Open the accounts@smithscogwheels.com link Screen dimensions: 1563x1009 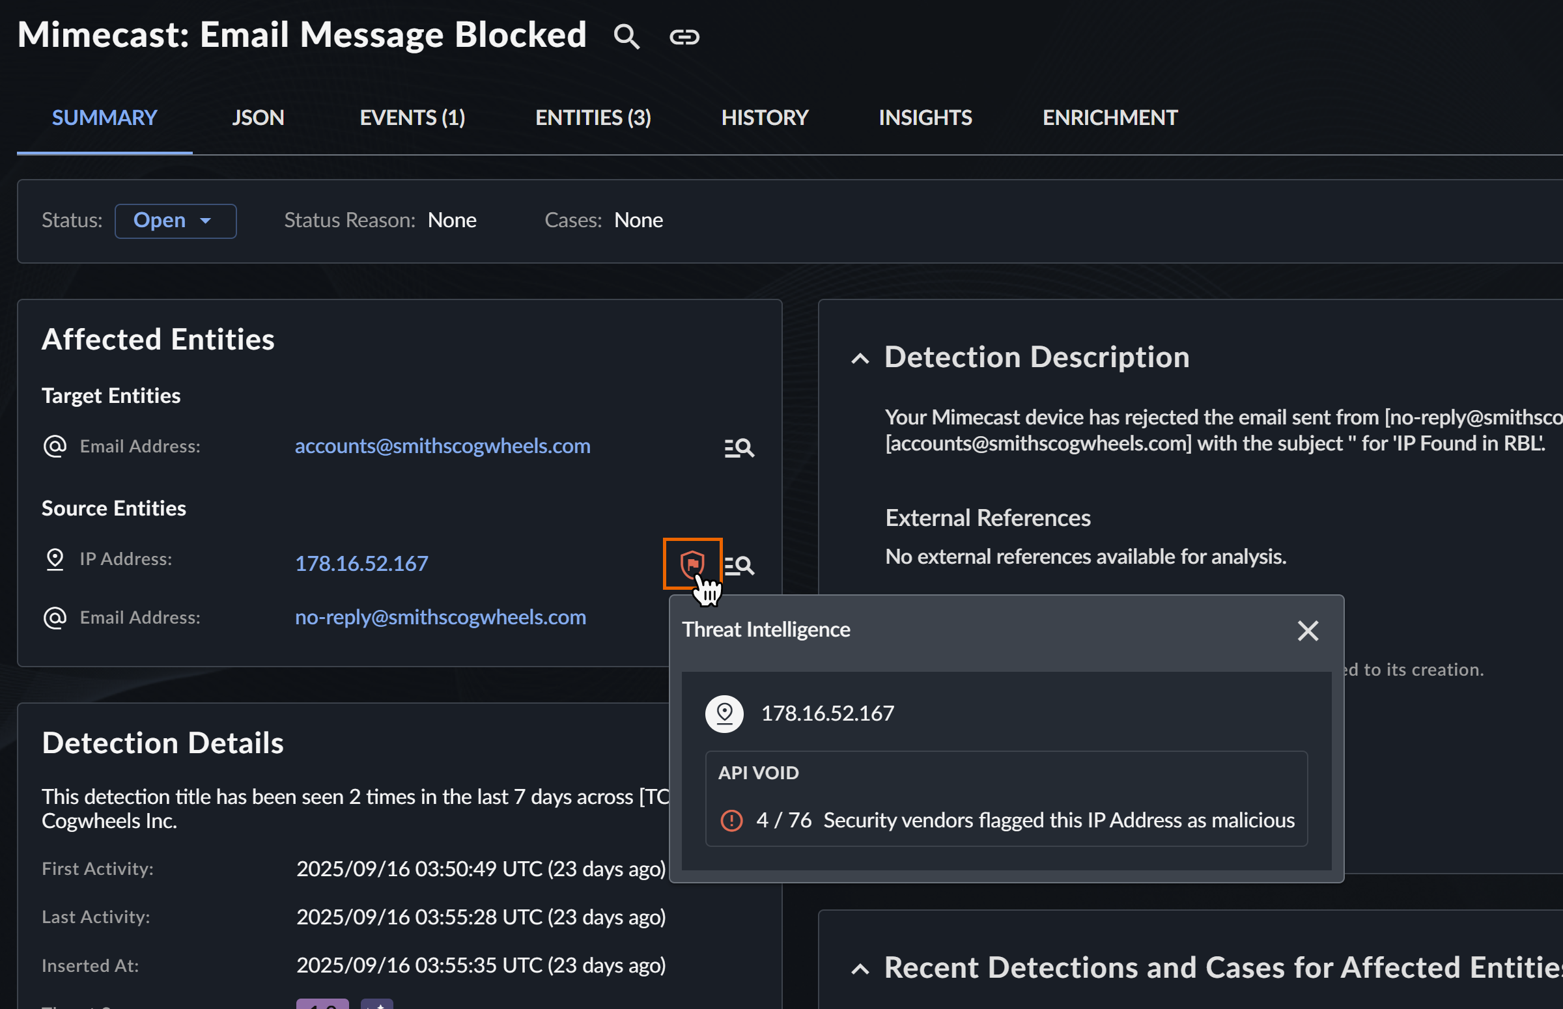442,446
